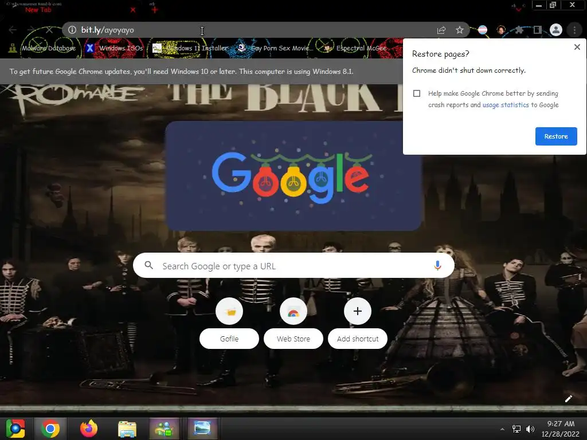The image size is (587, 440).
Task: Click the Add shortcut plus icon
Action: (x=358, y=311)
